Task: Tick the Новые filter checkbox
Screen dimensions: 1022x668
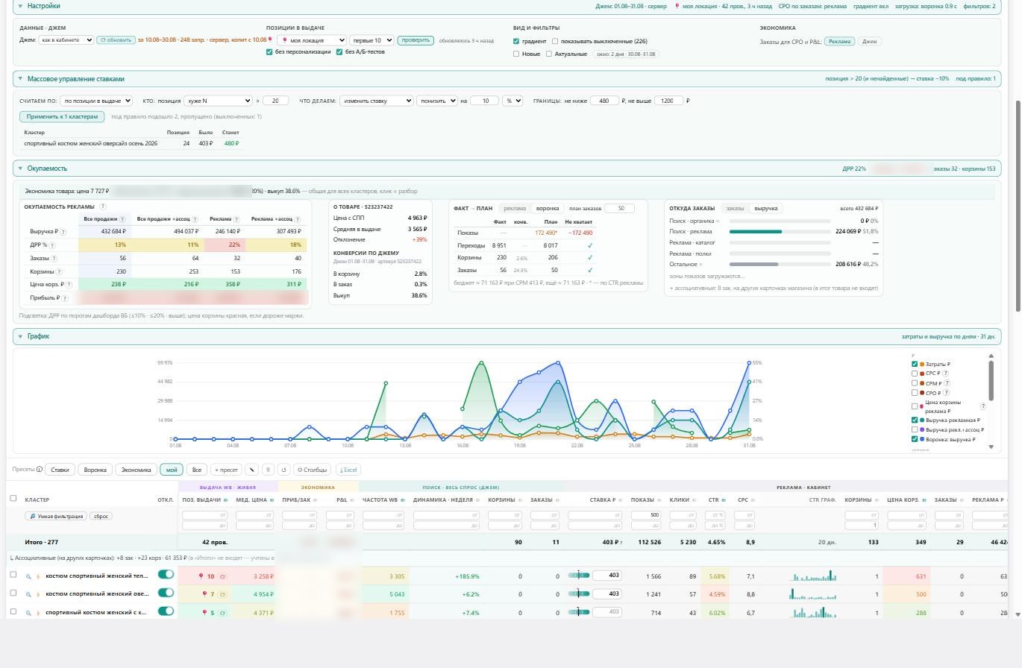Action: tap(516, 54)
